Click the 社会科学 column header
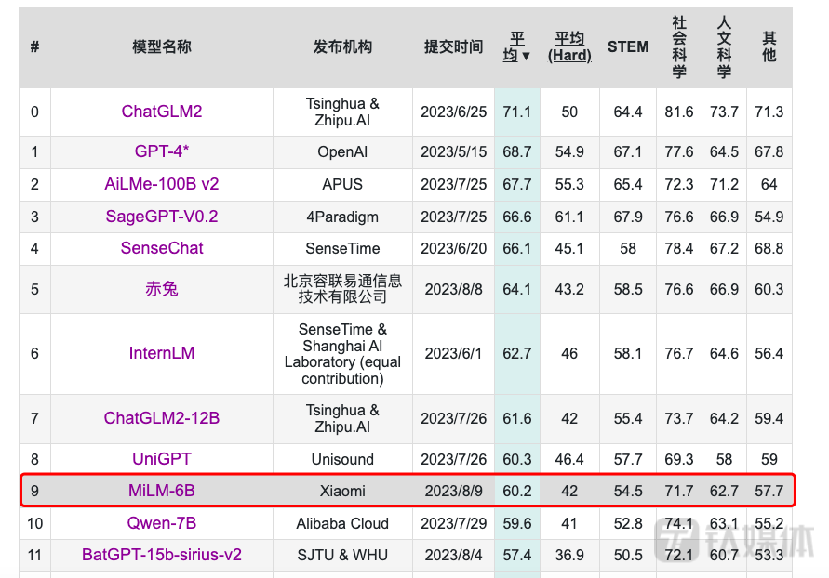 [x=679, y=47]
